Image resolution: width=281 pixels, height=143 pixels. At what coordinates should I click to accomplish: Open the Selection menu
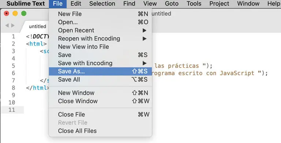[102, 4]
